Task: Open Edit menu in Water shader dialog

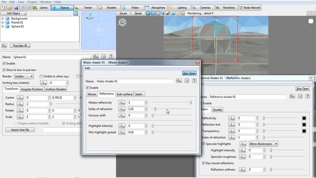Action: (x=87, y=68)
